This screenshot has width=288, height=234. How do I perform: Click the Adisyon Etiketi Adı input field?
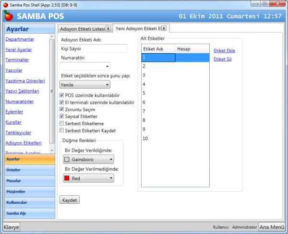pyautogui.click(x=93, y=48)
